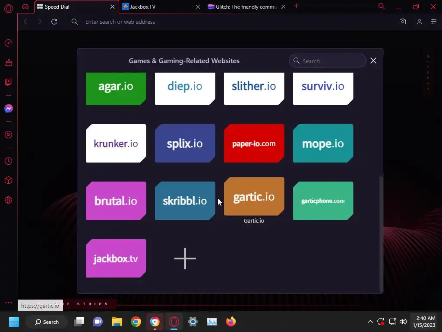Open mope.io speed dial tile
Viewport: 442px width, 332px height.
(x=323, y=144)
